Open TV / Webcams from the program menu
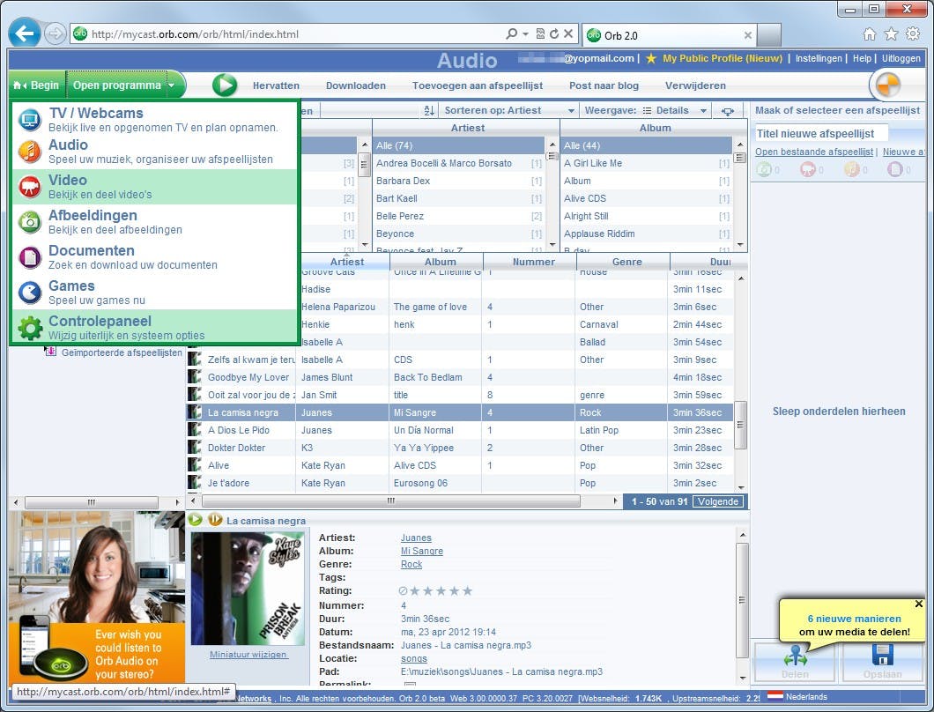Image resolution: width=934 pixels, height=712 pixels. (154, 119)
